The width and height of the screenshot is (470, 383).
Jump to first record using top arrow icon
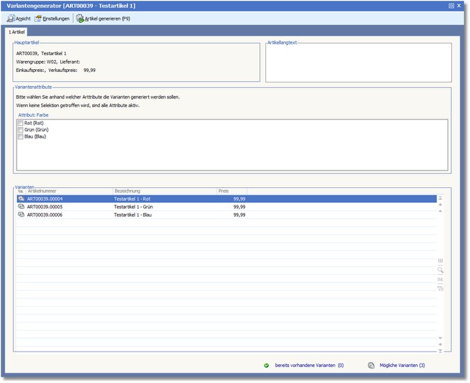pyautogui.click(x=440, y=198)
